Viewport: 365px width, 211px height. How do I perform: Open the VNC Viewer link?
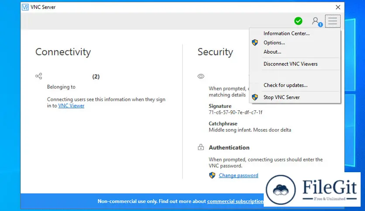click(x=71, y=106)
